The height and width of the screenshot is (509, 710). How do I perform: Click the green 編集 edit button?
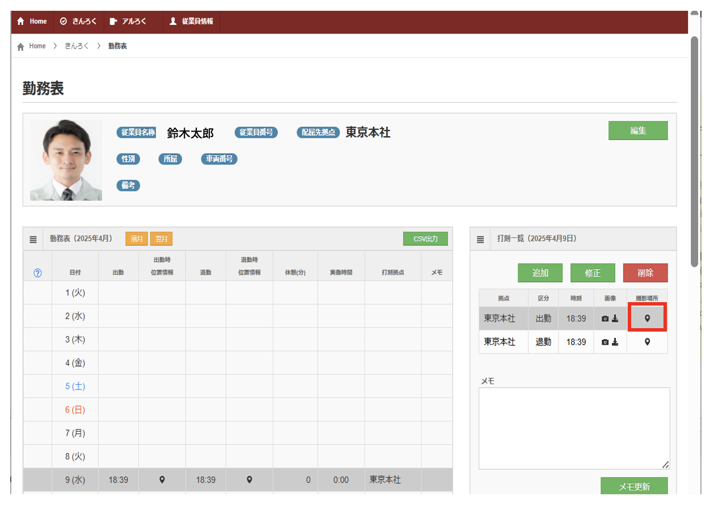[x=638, y=130]
